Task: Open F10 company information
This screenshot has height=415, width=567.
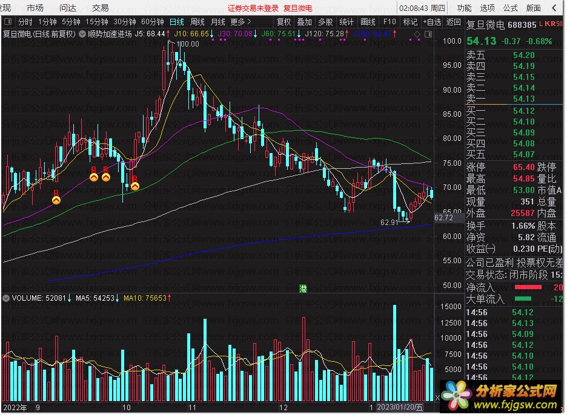Action: (x=390, y=22)
